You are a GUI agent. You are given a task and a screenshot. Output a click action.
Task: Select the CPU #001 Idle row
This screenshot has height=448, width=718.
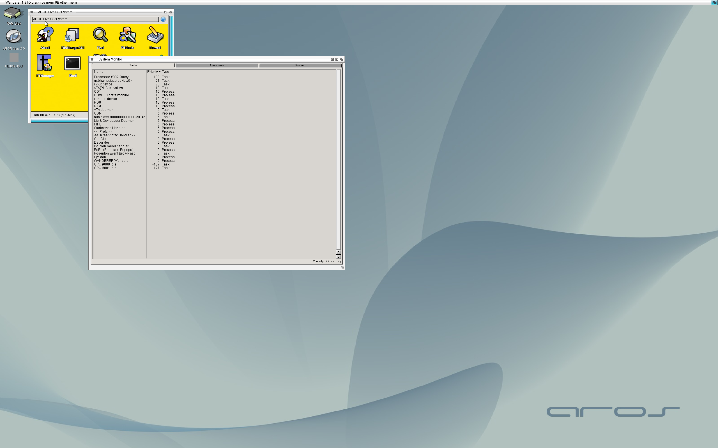(214, 168)
